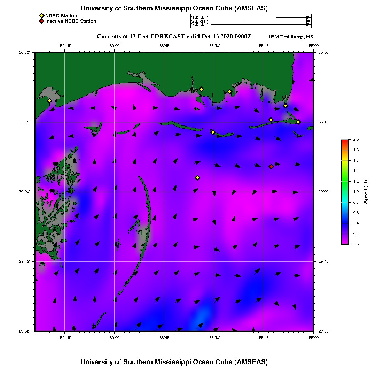
Task: Click the top University of Southern Mississippi title
Action: [174, 8]
